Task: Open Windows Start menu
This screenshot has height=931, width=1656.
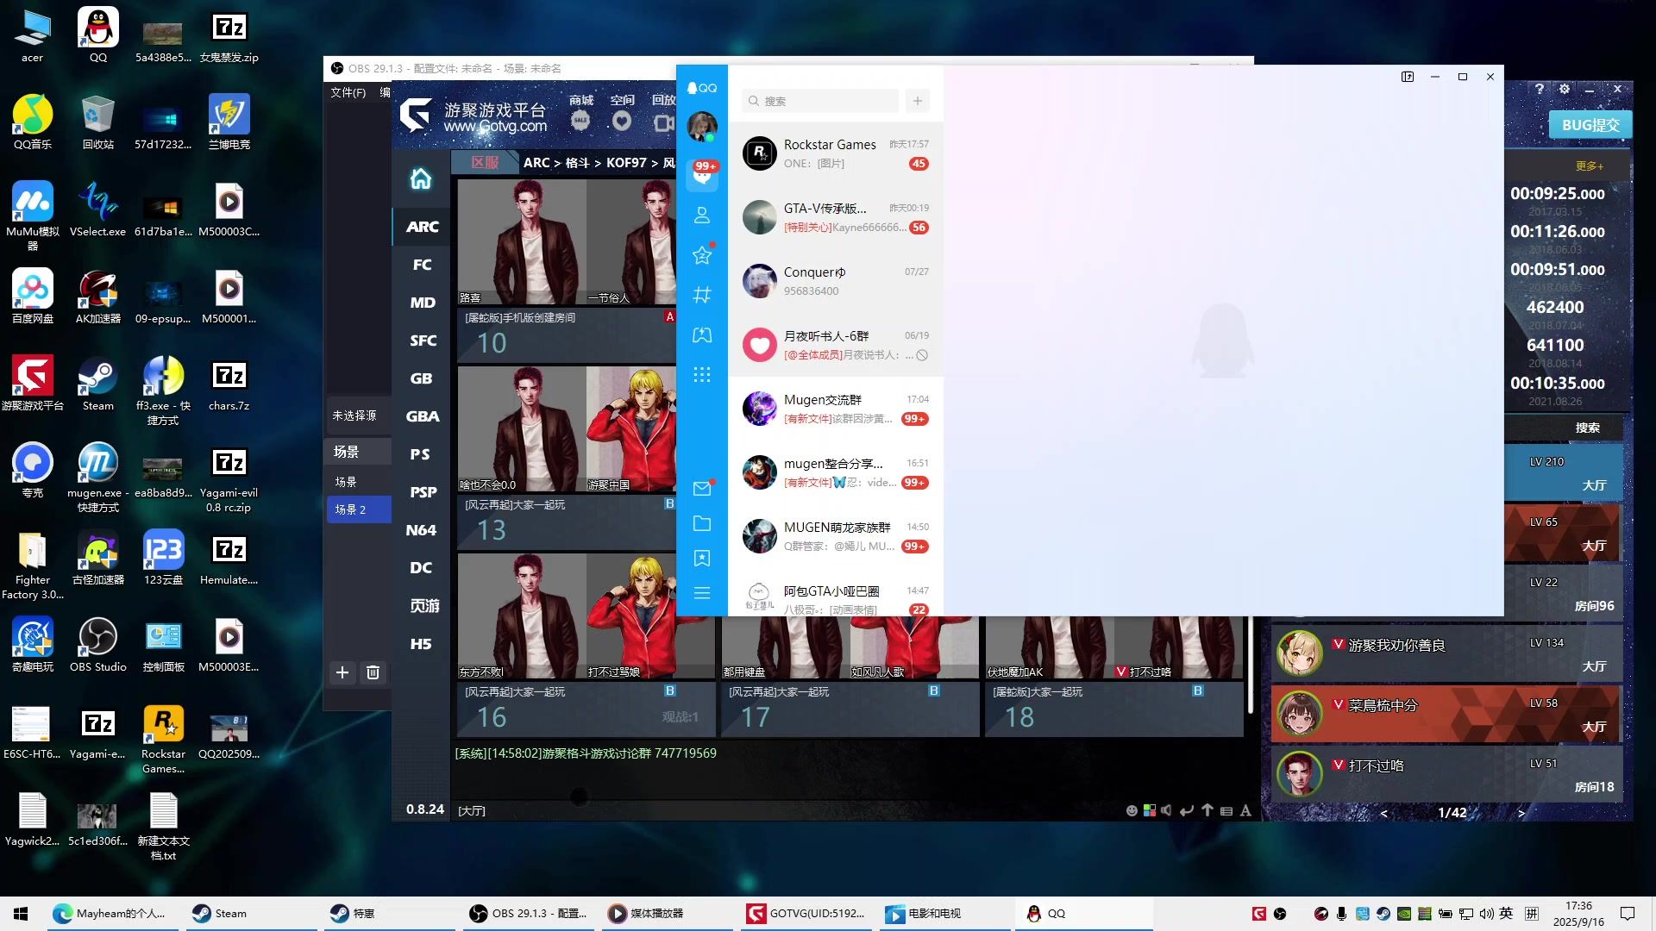Action: click(21, 914)
